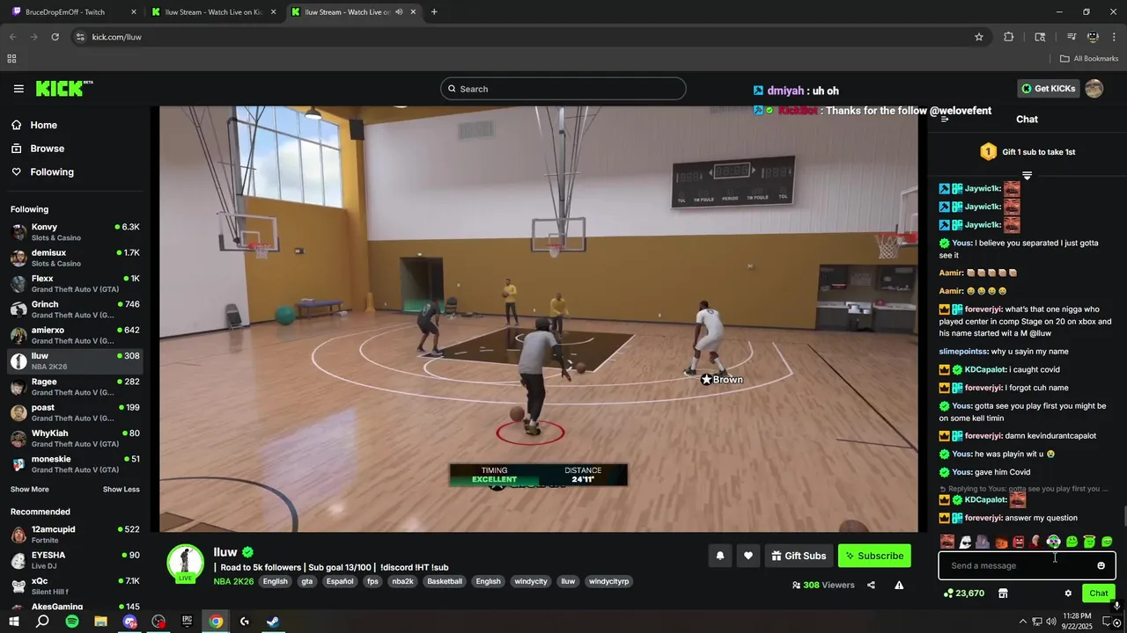Open Konvy's channel in Following list

pyautogui.click(x=75, y=232)
